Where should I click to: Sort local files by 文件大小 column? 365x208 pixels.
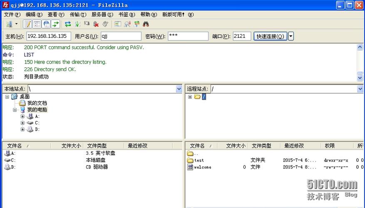coord(67,146)
